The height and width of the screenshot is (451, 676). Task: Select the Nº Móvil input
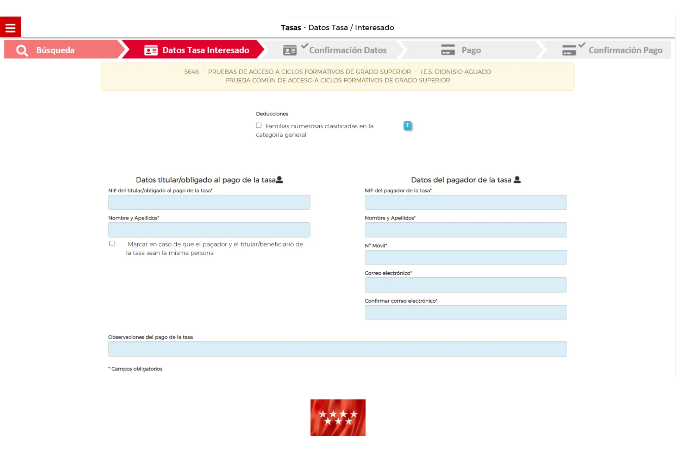(x=466, y=258)
